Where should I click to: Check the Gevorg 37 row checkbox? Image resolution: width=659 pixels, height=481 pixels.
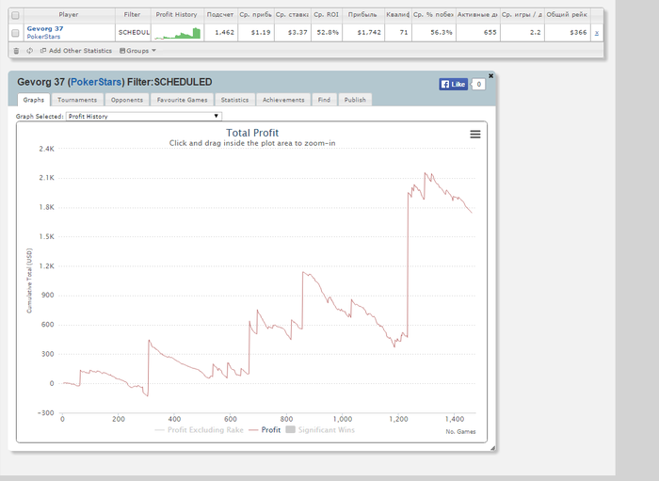[16, 33]
